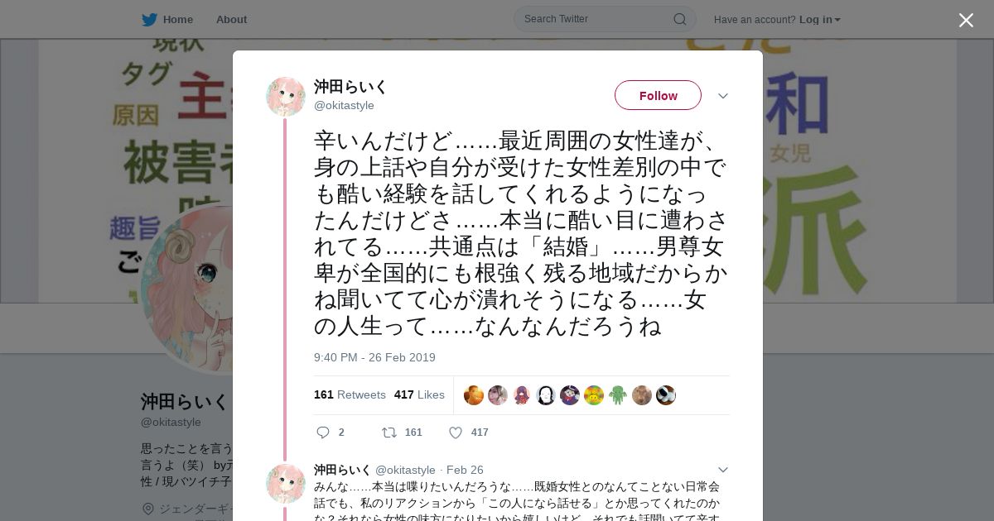Click the search magnifier icon
The height and width of the screenshot is (521, 994).
coord(679,19)
